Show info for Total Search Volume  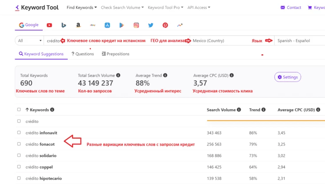(x=118, y=75)
